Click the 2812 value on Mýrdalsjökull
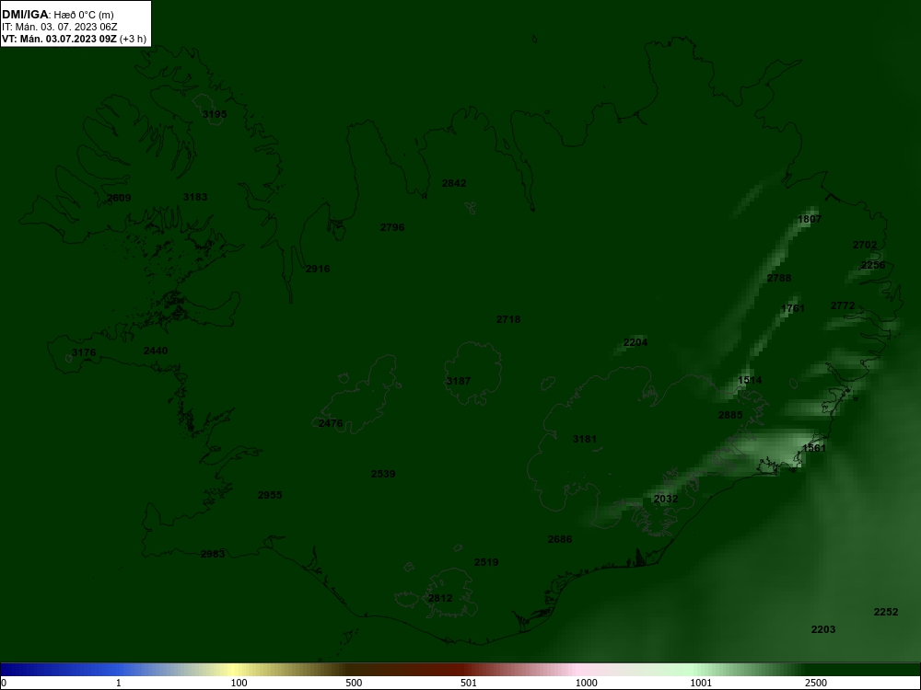921x690 pixels. coord(440,598)
